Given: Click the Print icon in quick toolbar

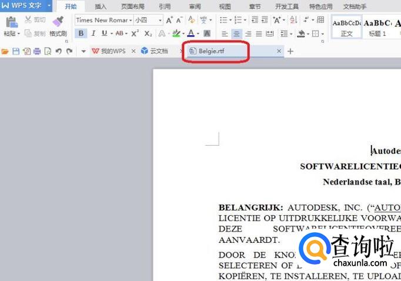Looking at the screenshot, I should (37, 51).
